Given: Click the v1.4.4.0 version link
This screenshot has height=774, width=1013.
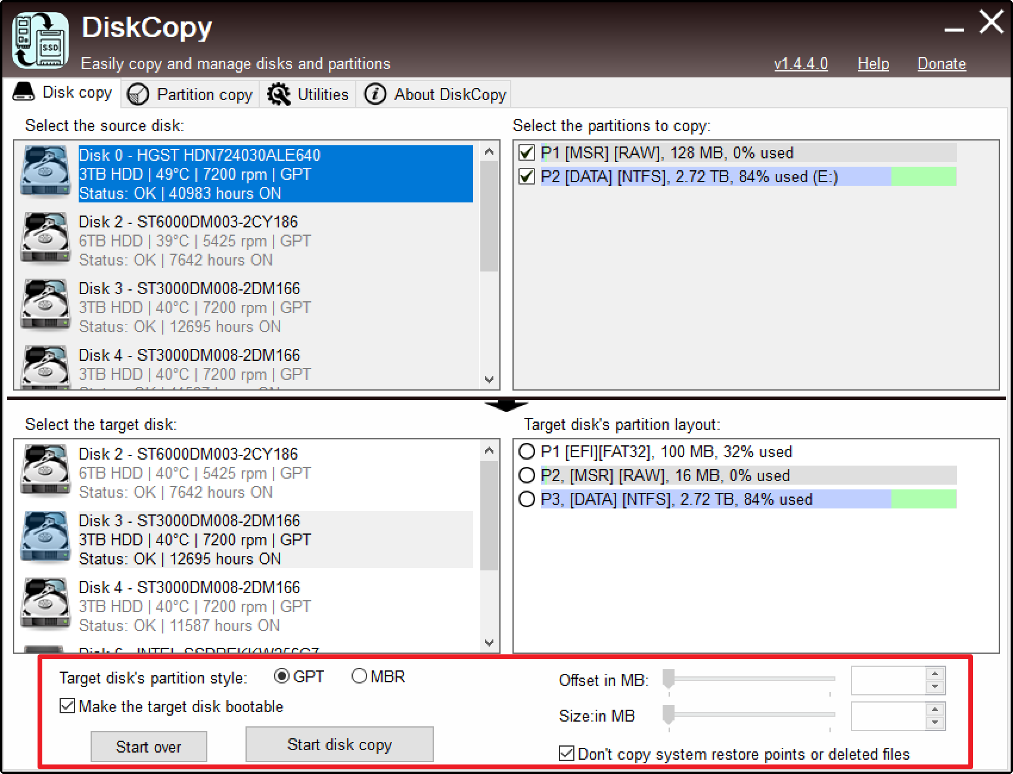Looking at the screenshot, I should tap(801, 64).
